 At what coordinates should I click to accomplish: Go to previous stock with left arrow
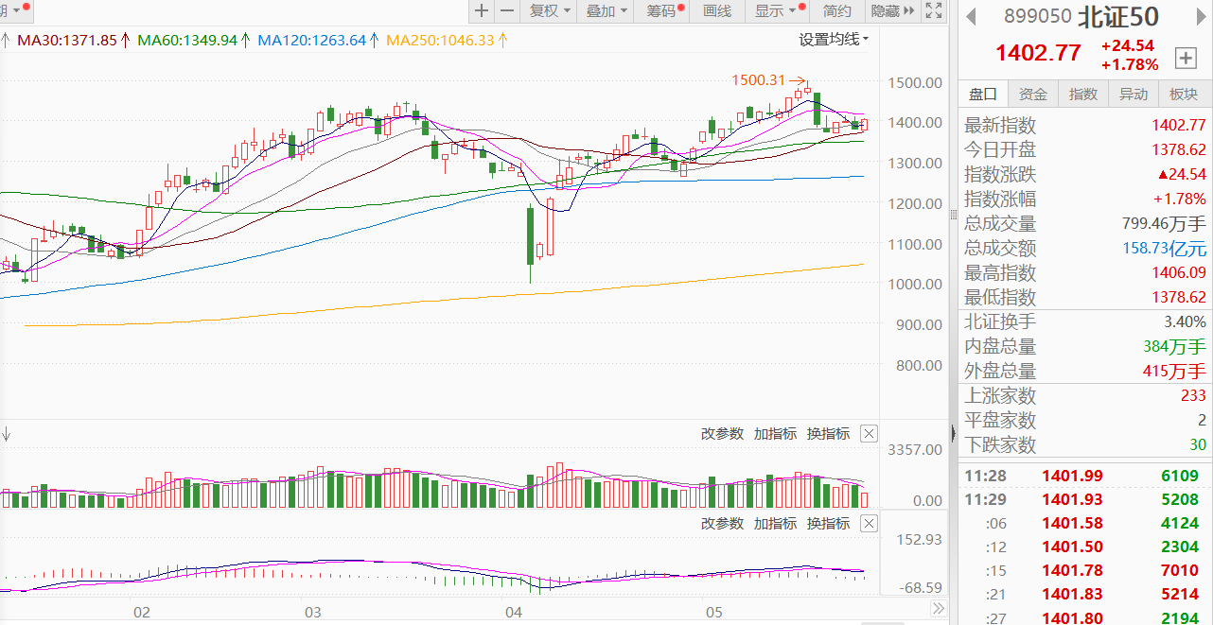tap(972, 16)
